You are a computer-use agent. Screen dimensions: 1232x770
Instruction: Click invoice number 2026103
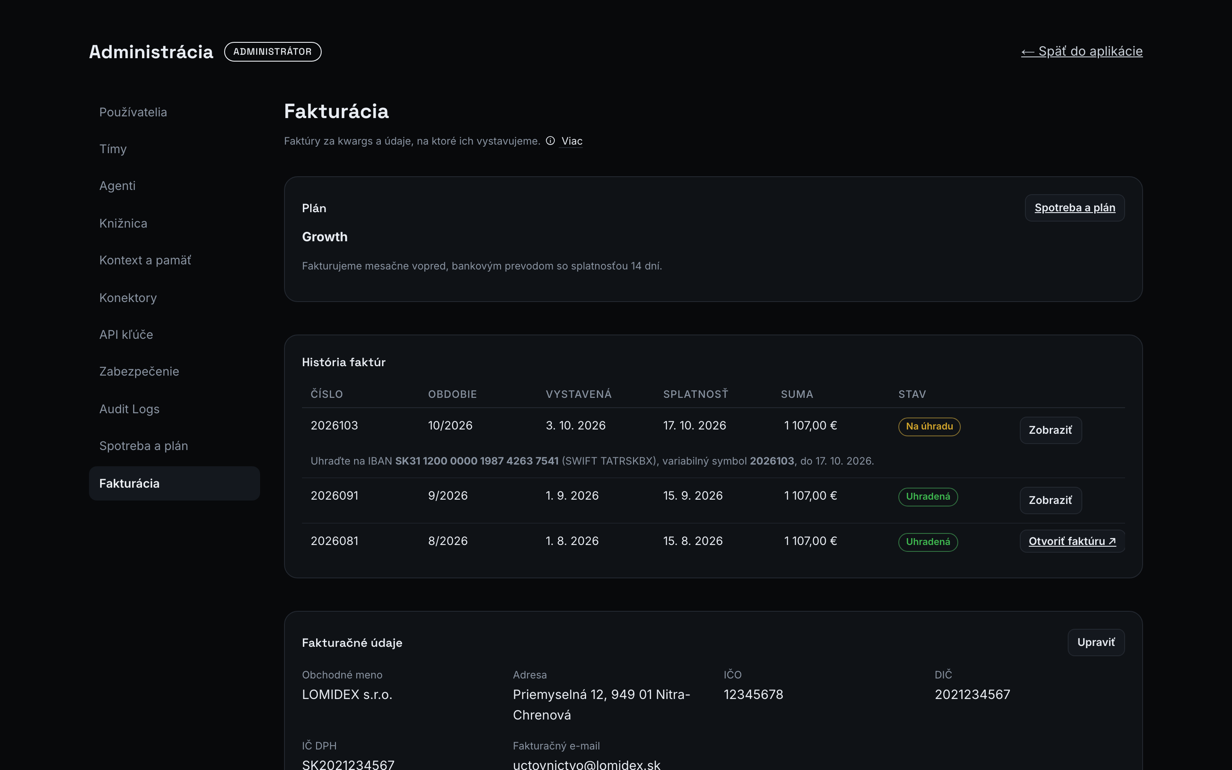pos(334,426)
